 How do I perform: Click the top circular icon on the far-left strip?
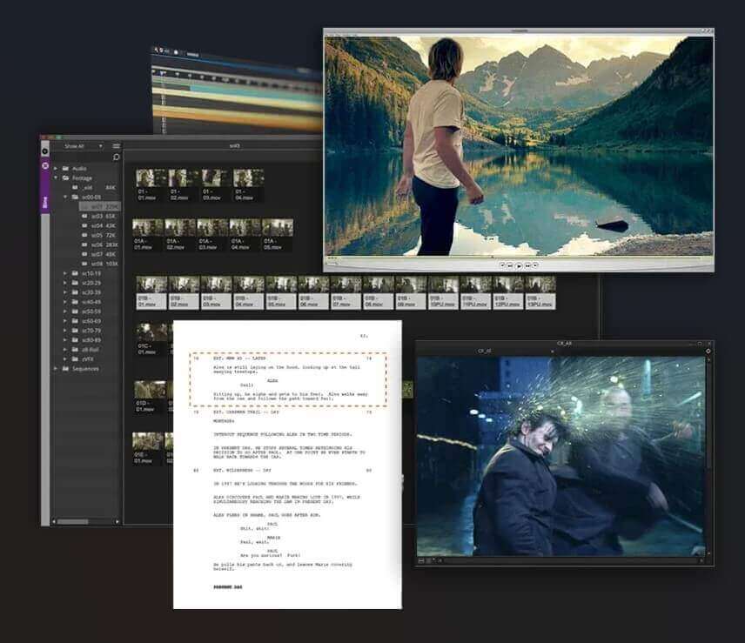[44, 150]
